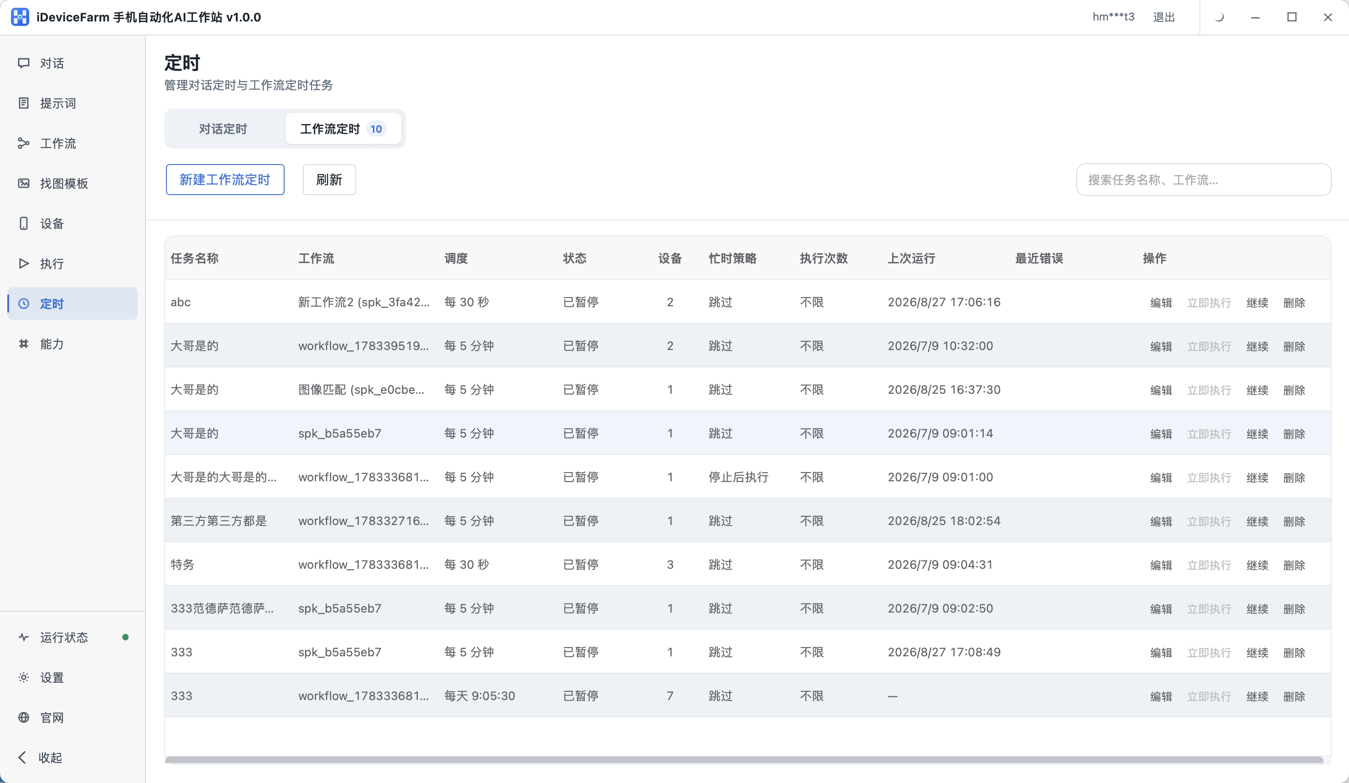Click 立即执行 for task abc
The width and height of the screenshot is (1349, 783).
[x=1209, y=303]
